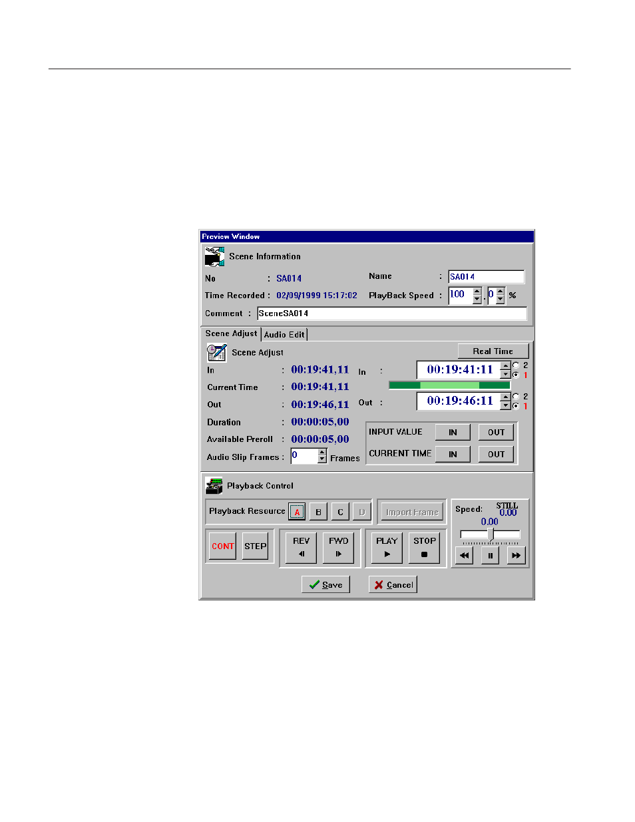Click Available Preroll value 00:00:05,00
This screenshot has width=635, height=822.
320,439
